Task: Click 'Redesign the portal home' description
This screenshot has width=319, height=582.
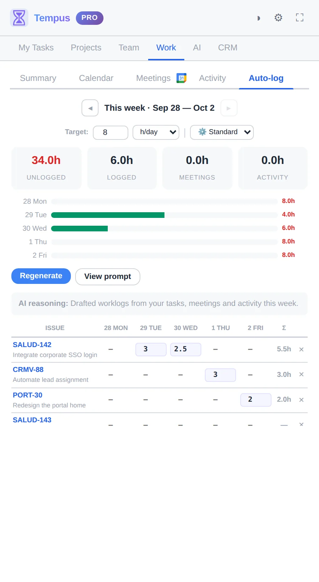Action: click(x=49, y=405)
